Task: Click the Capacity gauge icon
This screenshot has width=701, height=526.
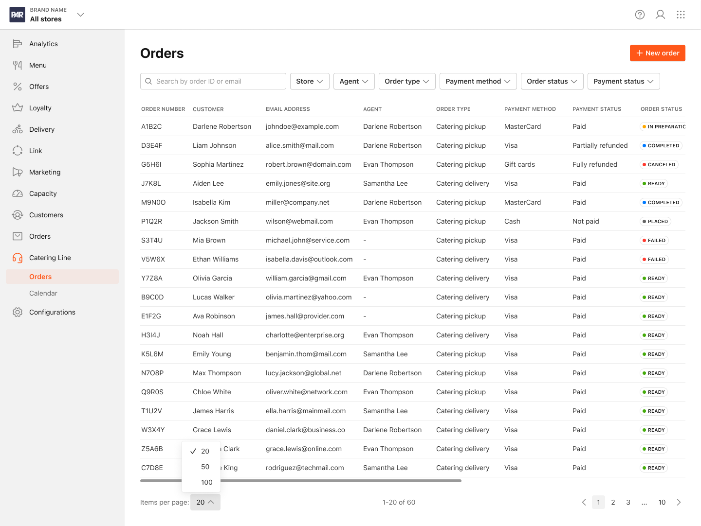Action: (x=18, y=193)
